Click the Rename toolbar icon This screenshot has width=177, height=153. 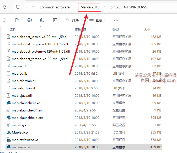(x=30, y=20)
